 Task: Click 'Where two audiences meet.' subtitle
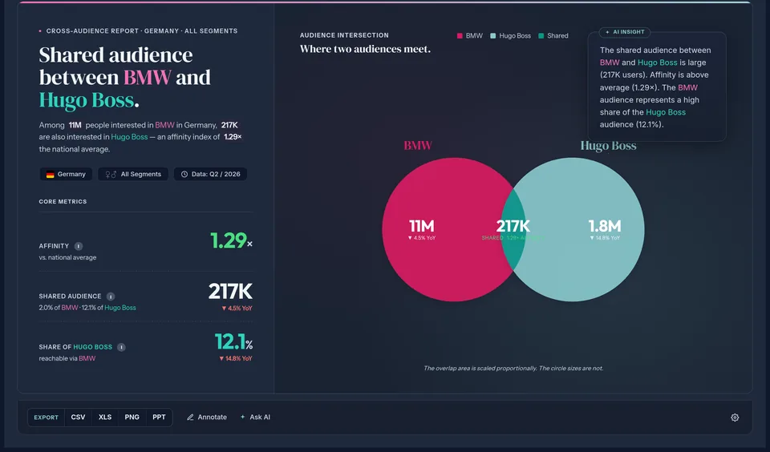click(x=366, y=49)
